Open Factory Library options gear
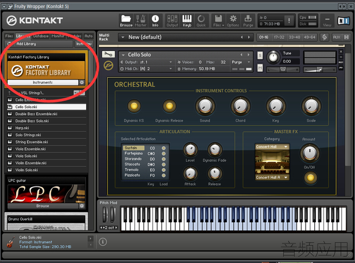 tap(82, 82)
